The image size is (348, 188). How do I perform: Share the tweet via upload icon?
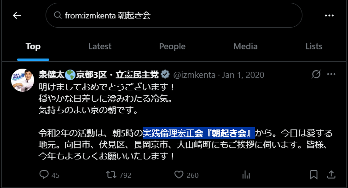tap(331, 175)
